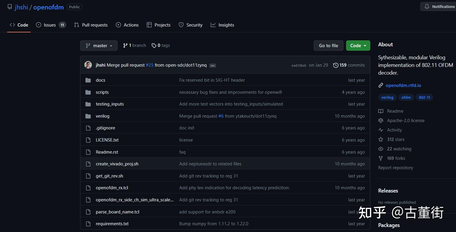Expand the commit message ellipsis
Viewport: 456px width, 232px height.
click(212, 65)
